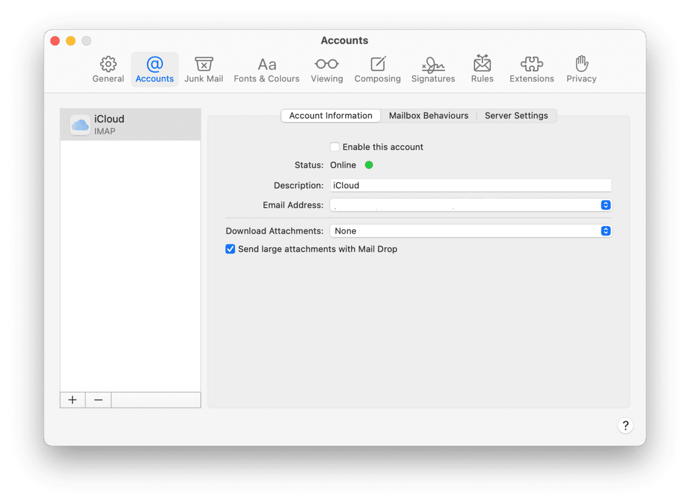690x504 pixels.
Task: Click the plus button to add account
Action: 73,400
